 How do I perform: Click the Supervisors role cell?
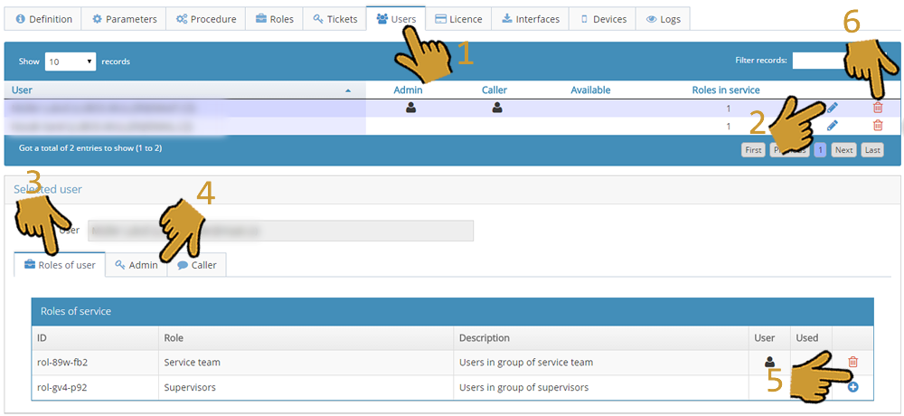click(306, 388)
